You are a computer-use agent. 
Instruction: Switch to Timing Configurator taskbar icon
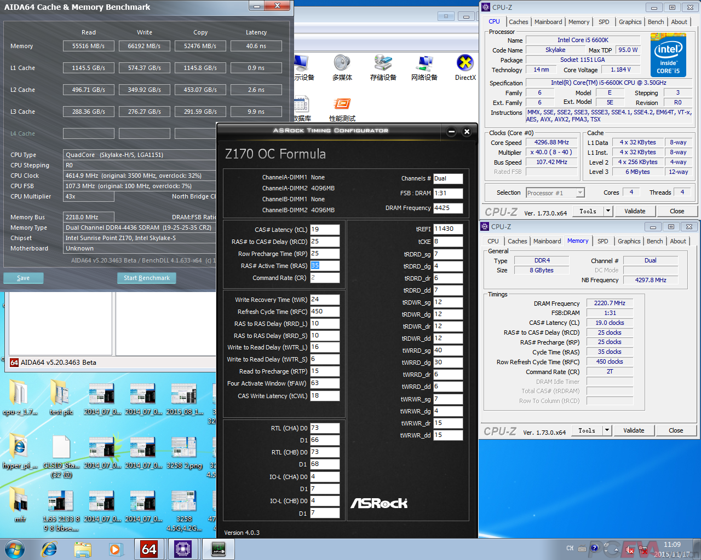point(218,549)
